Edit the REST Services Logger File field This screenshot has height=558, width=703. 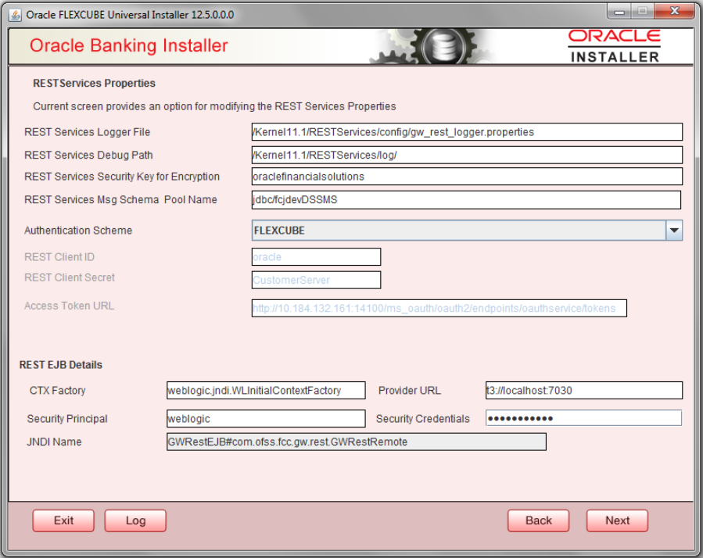click(x=467, y=132)
